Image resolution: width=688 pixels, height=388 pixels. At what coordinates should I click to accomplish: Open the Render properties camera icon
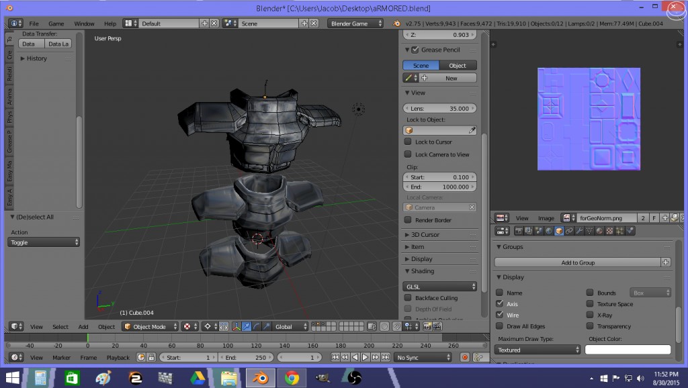point(519,230)
